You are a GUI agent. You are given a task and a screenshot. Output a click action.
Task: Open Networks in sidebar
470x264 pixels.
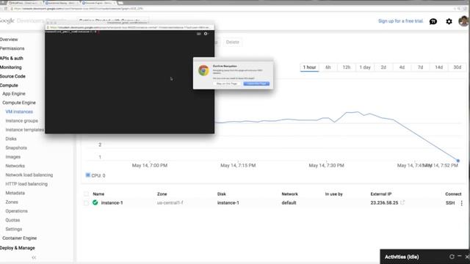point(15,166)
